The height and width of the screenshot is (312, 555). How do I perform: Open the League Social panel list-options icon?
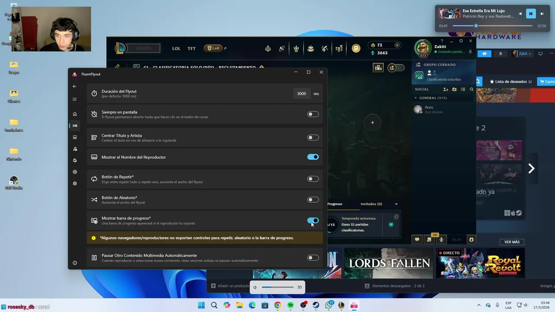coord(463,89)
